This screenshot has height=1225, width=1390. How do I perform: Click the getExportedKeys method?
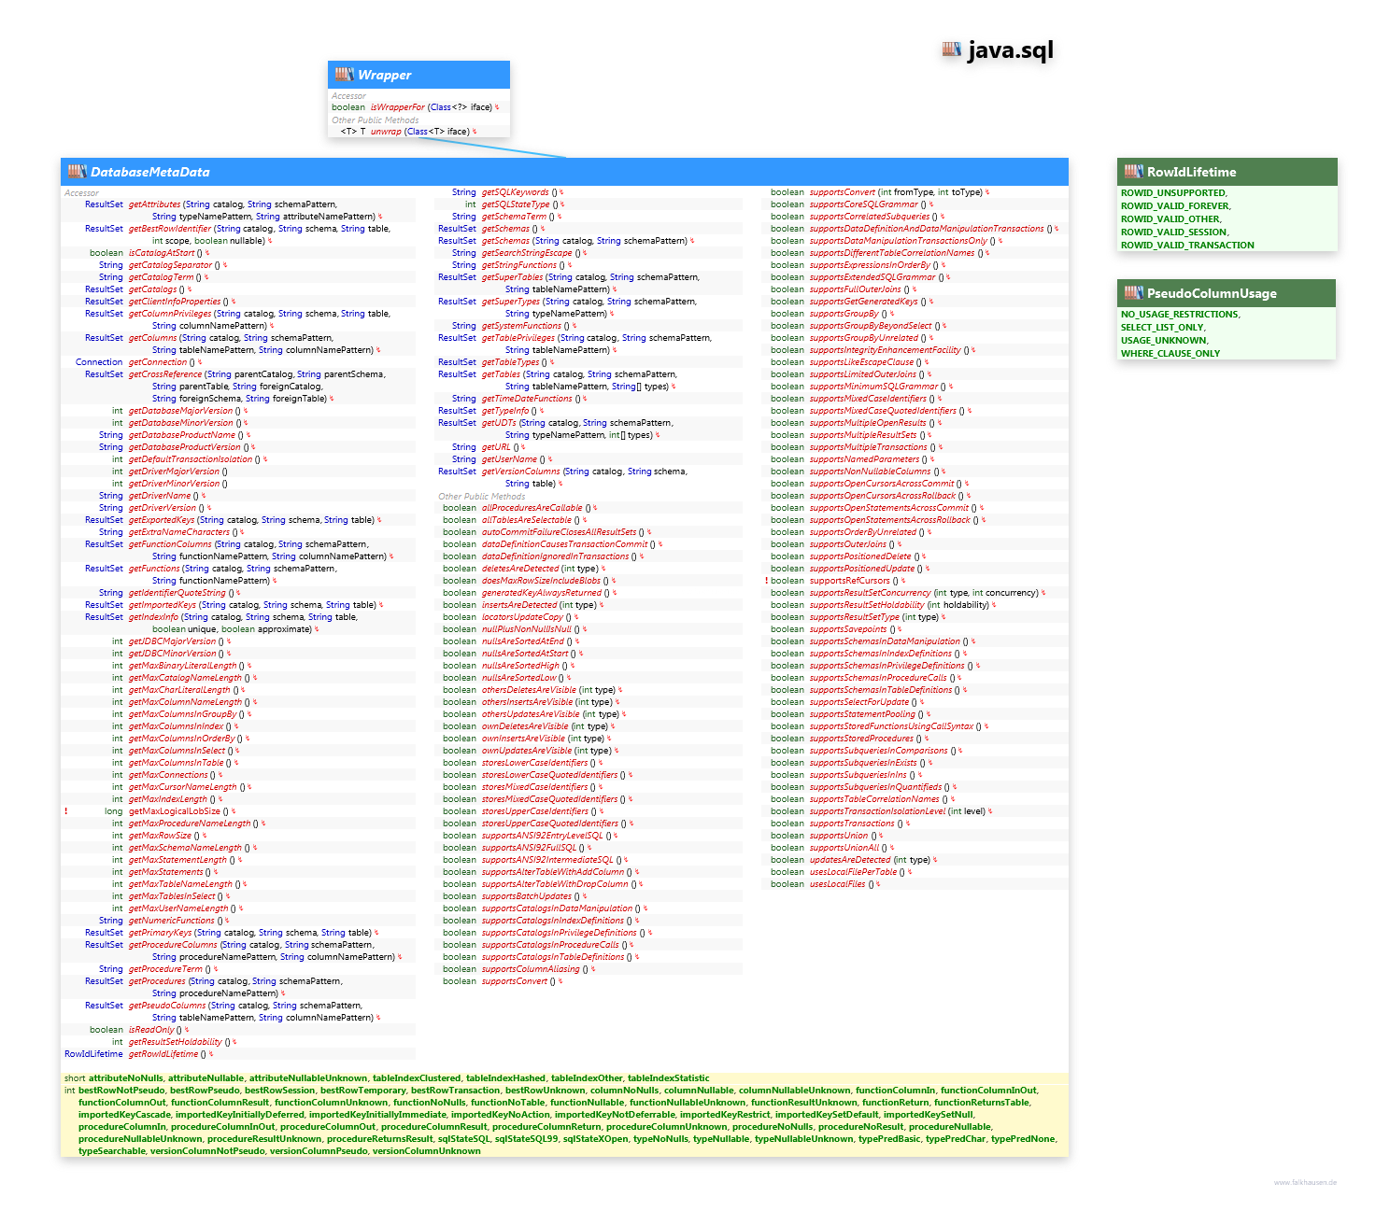coord(162,520)
